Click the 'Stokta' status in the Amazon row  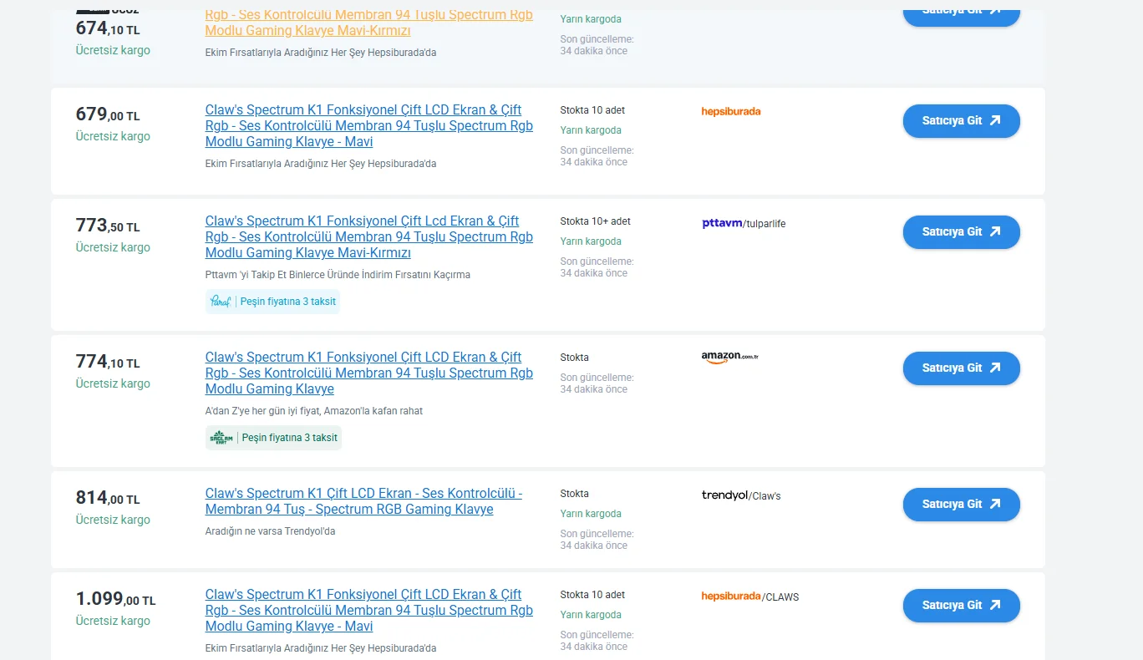click(575, 358)
